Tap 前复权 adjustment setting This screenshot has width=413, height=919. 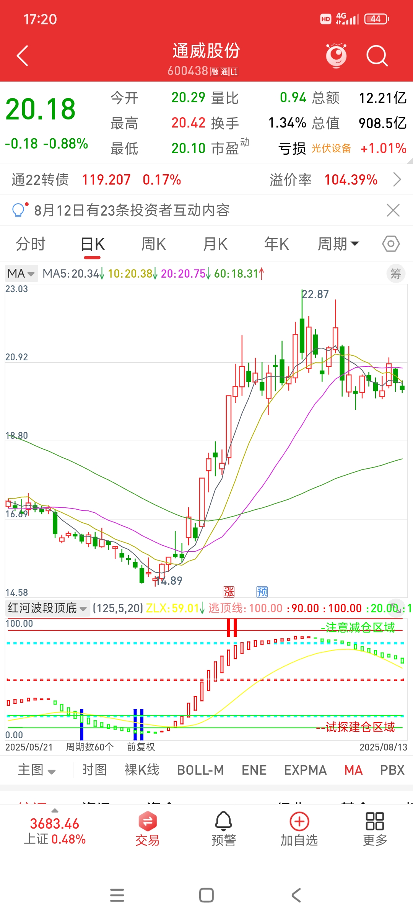click(141, 747)
